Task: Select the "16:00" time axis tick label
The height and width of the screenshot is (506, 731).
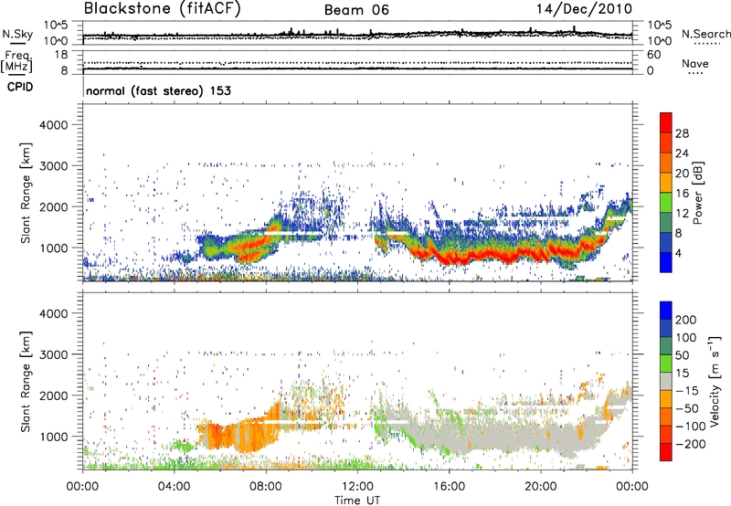Action: point(449,487)
